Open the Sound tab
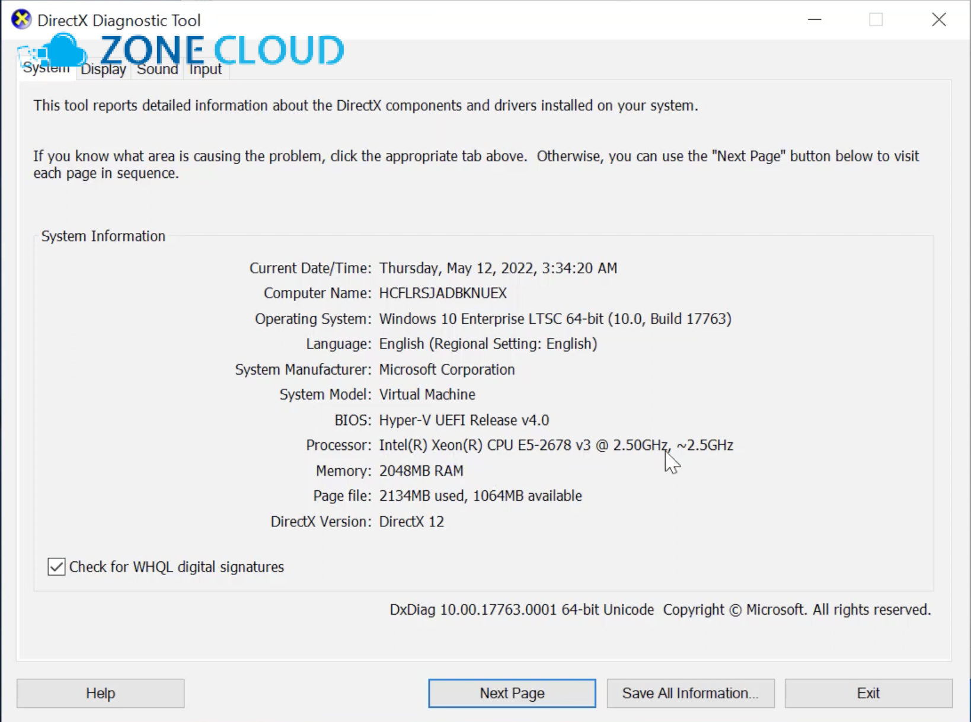Image resolution: width=971 pixels, height=722 pixels. [157, 69]
